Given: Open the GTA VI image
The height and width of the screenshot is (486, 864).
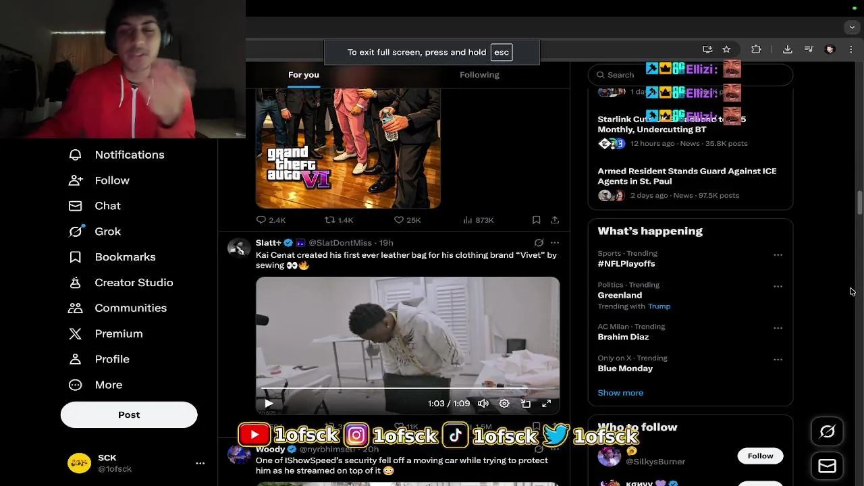Looking at the screenshot, I should point(348,148).
